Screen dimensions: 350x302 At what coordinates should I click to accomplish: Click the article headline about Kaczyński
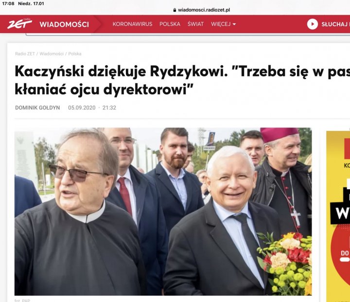182,80
